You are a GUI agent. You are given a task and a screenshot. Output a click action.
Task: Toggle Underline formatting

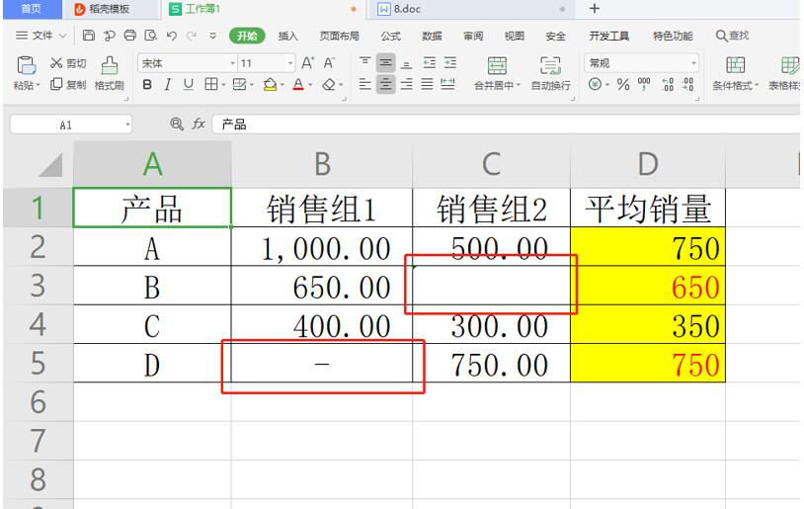(x=189, y=84)
